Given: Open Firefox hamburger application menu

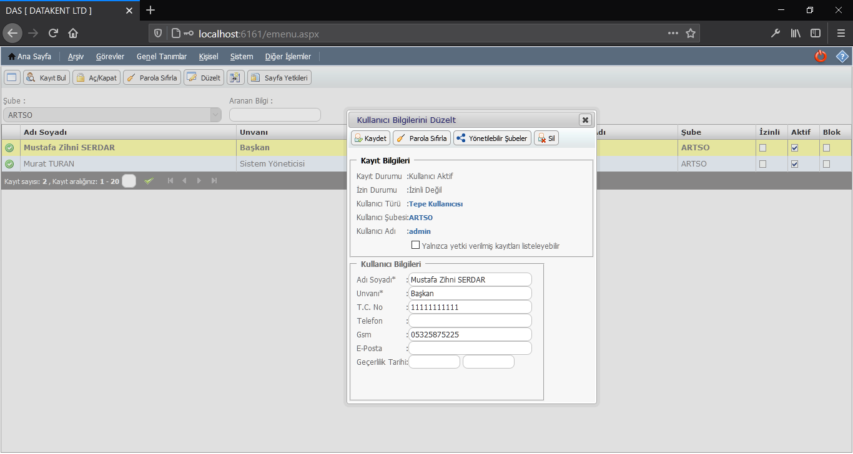Looking at the screenshot, I should click(x=841, y=33).
